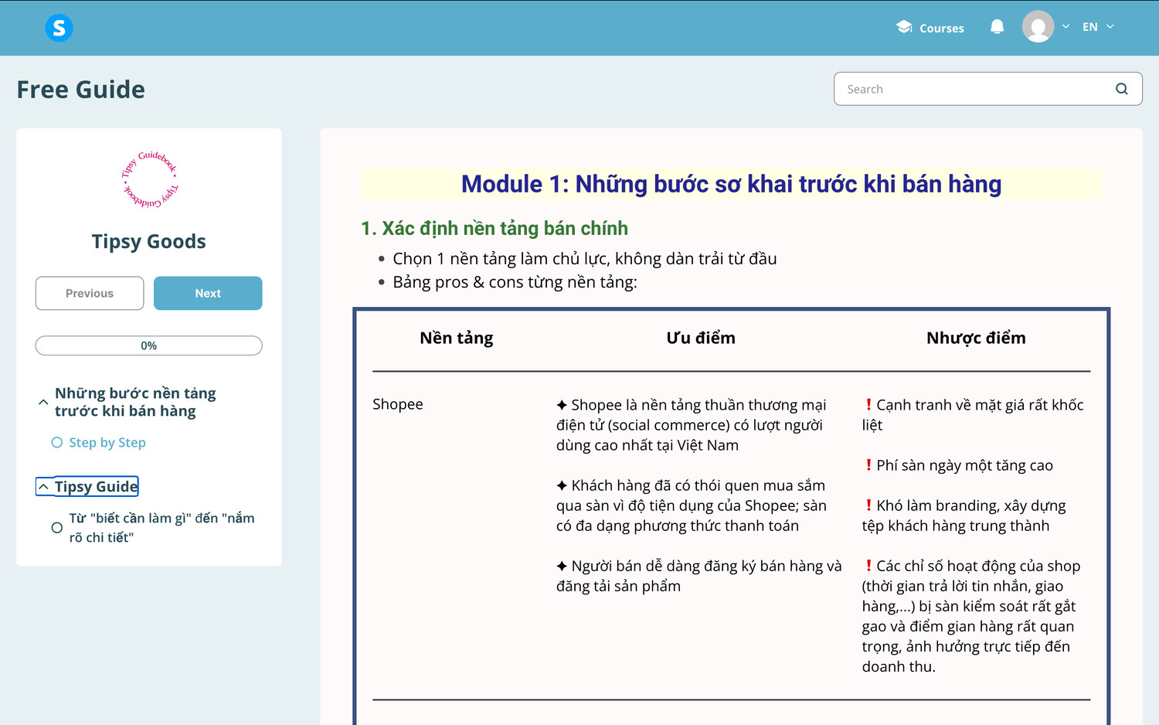Viewport: 1159px width, 725px height.
Task: Collapse the 'Những bước nền tảng' section chevron
Action: pyautogui.click(x=43, y=402)
